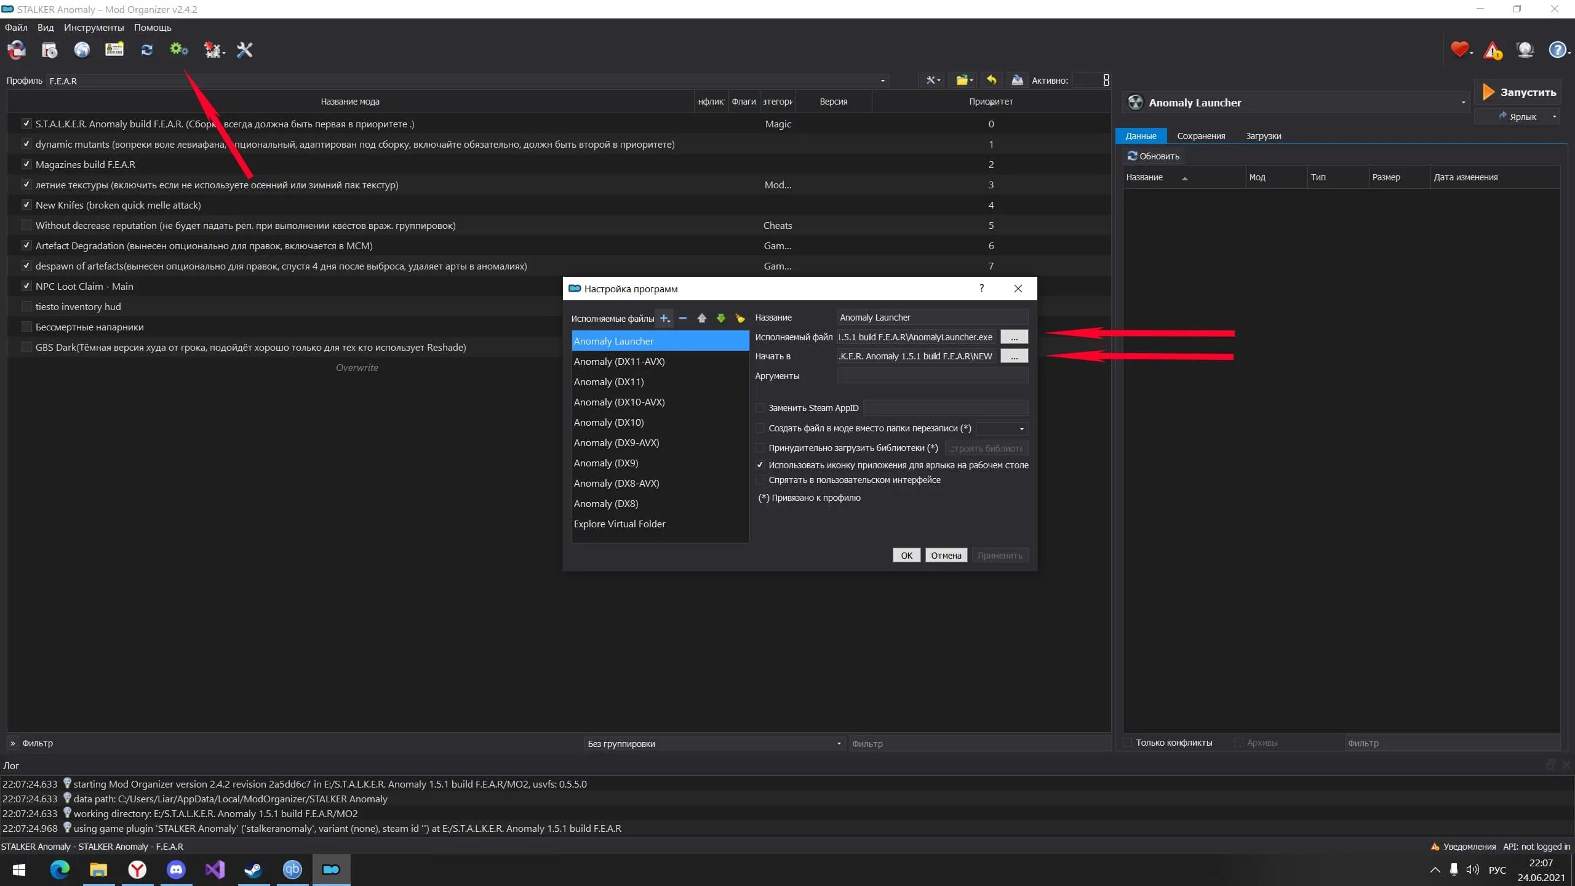Click Отмена in the dialog
The width and height of the screenshot is (1575, 886).
[x=946, y=556]
